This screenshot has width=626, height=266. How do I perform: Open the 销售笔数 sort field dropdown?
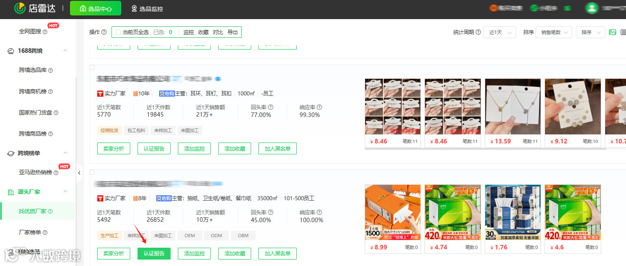[x=554, y=32]
